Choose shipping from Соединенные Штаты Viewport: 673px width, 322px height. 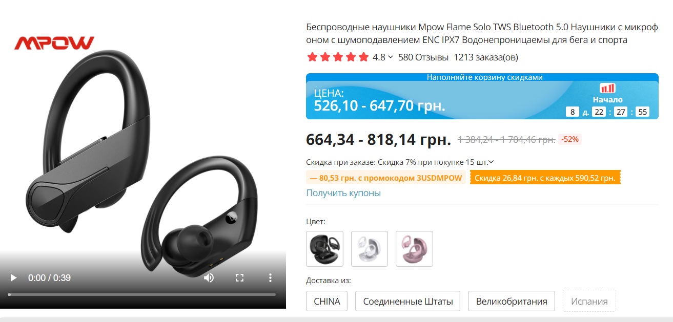click(x=408, y=301)
